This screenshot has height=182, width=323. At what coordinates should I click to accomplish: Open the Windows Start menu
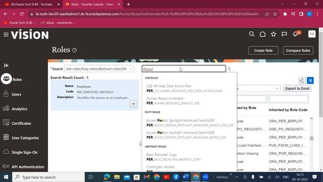tap(6, 177)
